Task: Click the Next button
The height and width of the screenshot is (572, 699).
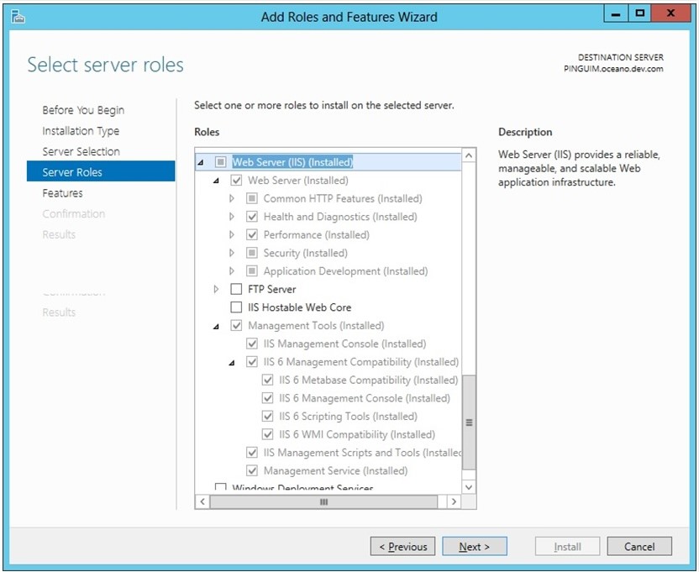Action: coord(475,546)
